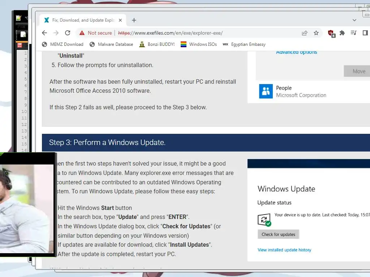This screenshot has width=370, height=277.
Task: Click the new file icon in background editor
Action: coord(23,34)
